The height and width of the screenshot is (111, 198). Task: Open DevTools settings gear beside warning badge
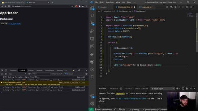tap(79, 70)
